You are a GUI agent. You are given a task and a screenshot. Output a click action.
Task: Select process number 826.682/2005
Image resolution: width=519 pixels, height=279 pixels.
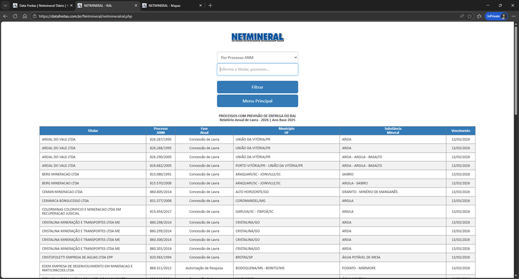click(161, 165)
